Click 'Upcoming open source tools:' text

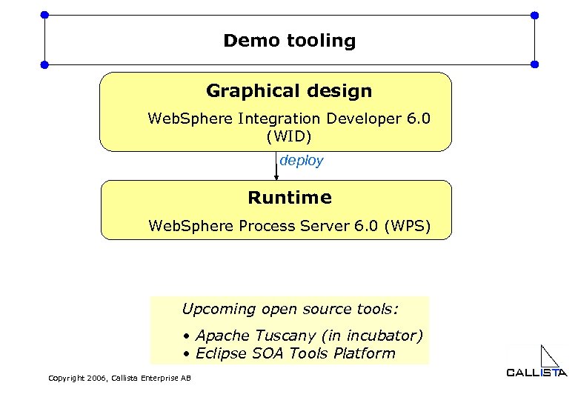290,309
